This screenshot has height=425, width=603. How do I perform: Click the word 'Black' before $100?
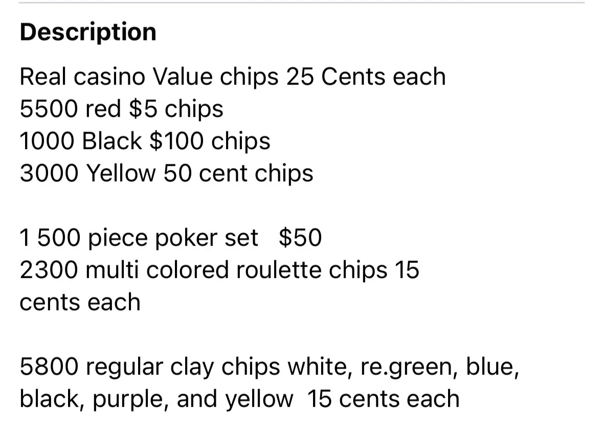112,141
